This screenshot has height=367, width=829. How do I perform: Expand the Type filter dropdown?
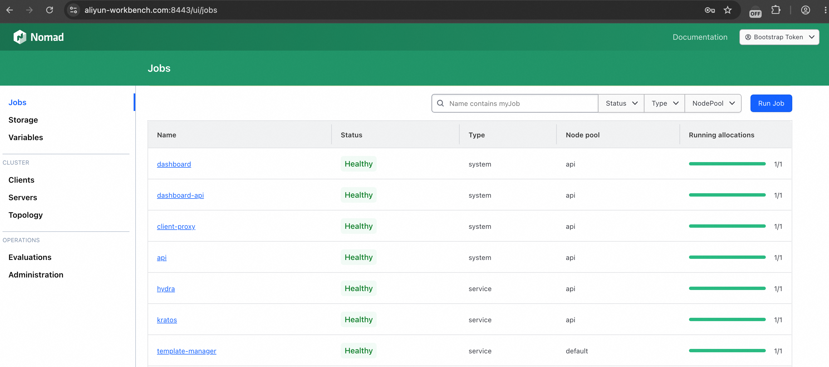tap(664, 103)
